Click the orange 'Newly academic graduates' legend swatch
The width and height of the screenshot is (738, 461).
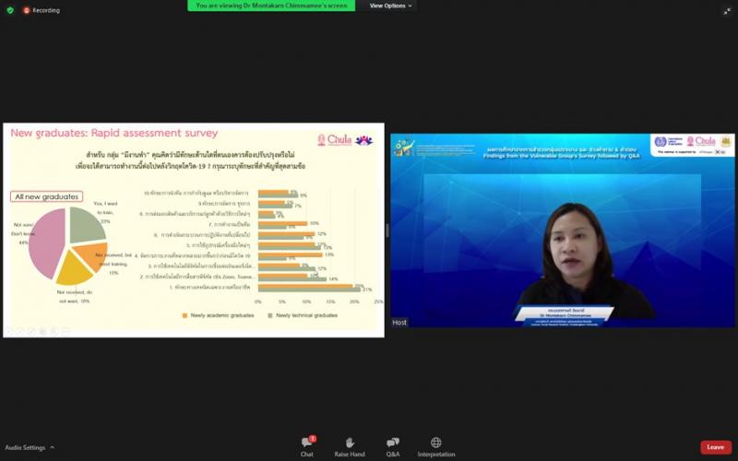[x=184, y=315]
